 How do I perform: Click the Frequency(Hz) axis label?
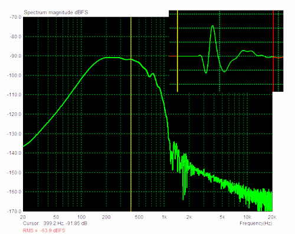pos(256,223)
